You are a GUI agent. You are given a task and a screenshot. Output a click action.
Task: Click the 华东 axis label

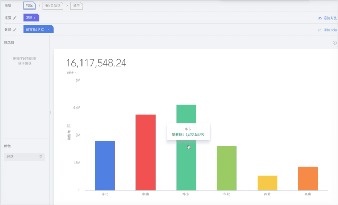[x=186, y=194]
